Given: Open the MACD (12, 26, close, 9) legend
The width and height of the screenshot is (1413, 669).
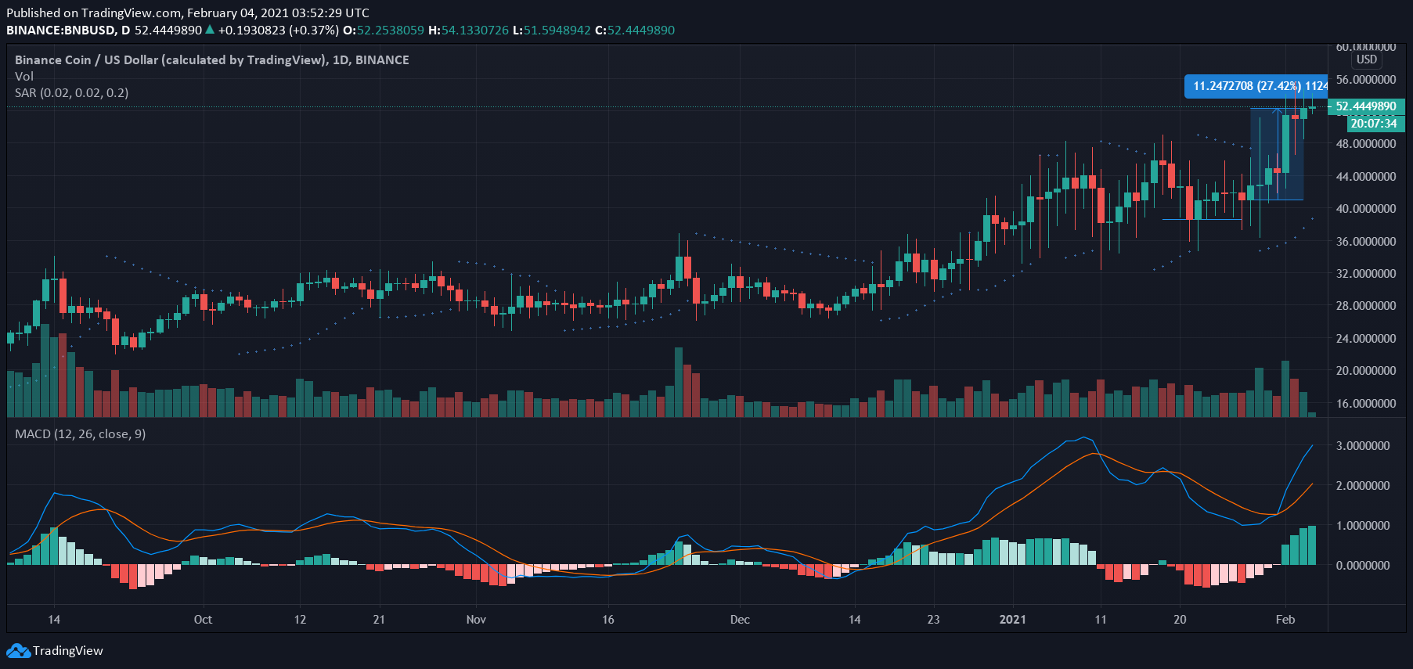Looking at the screenshot, I should pyautogui.click(x=81, y=433).
